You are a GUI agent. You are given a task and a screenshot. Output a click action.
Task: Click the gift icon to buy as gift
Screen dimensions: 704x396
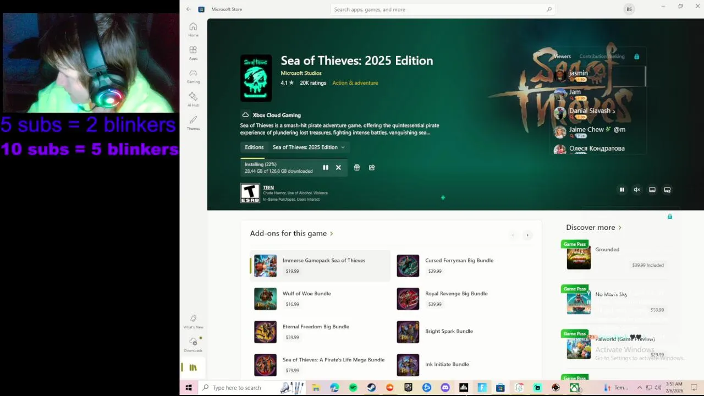356,167
